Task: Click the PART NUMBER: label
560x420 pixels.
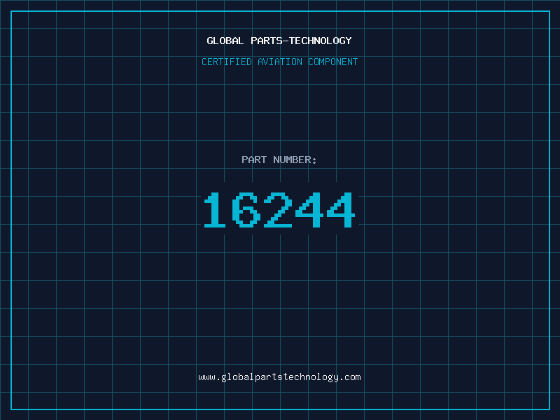Action: point(279,160)
